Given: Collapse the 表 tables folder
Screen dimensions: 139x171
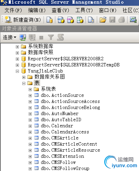Looking at the screenshot, I should click(x=24, y=83).
